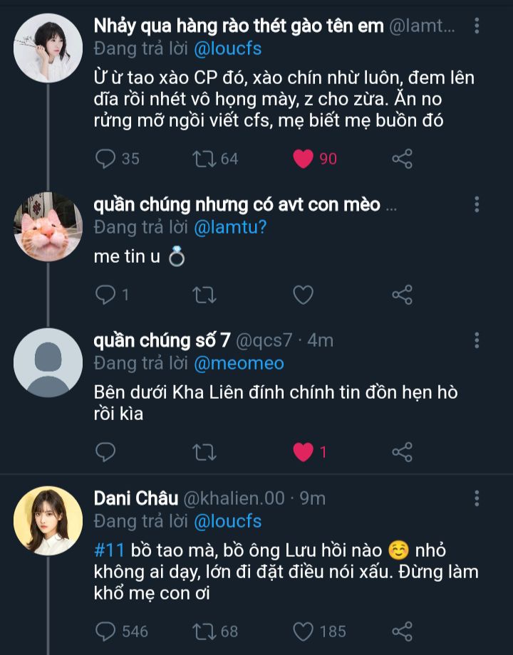513x655 pixels.
Task: Reply to quần chúng số 7's tweet
Action: click(x=105, y=451)
